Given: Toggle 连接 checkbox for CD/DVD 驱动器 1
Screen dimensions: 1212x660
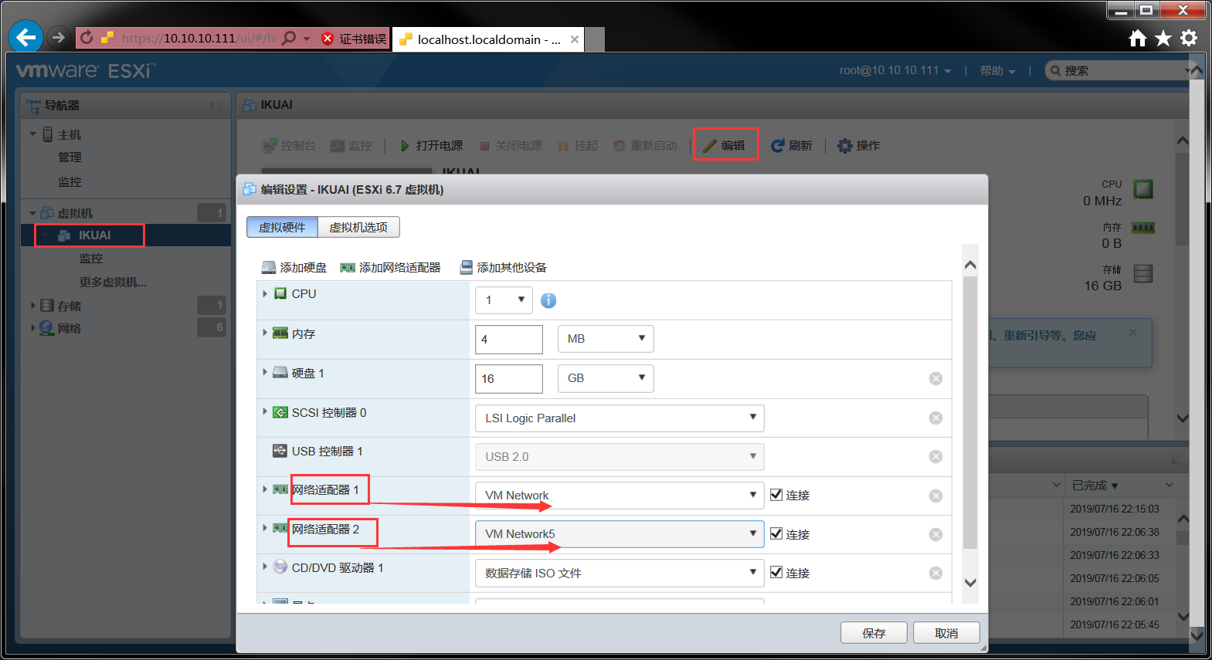Looking at the screenshot, I should [776, 572].
